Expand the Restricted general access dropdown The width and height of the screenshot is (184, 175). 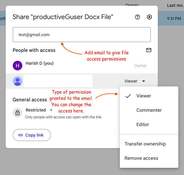39,110
